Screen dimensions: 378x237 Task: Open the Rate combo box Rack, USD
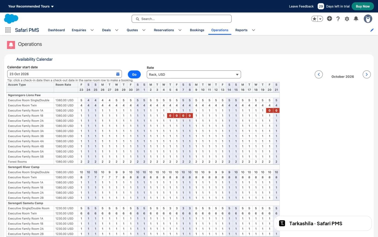pos(194,75)
